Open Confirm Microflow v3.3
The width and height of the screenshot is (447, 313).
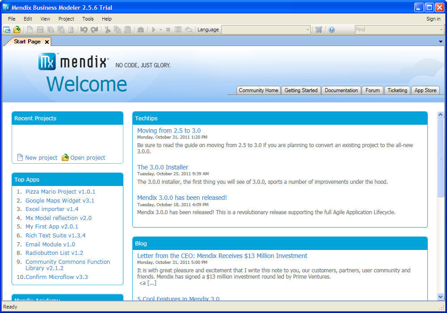(57, 277)
